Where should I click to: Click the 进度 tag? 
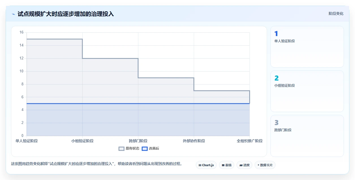click(244, 165)
